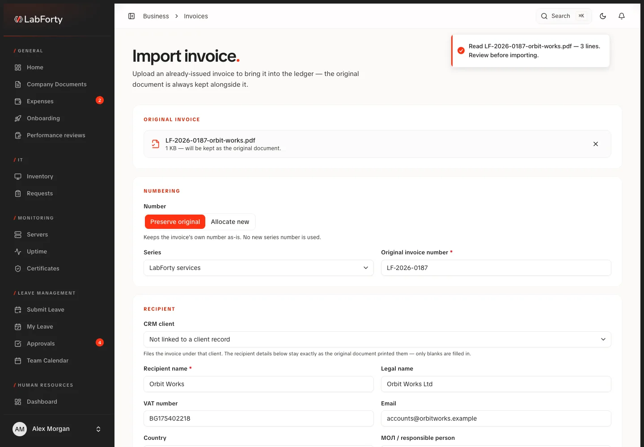
Task: Click the Approvals checkbox icon
Action: point(18,344)
